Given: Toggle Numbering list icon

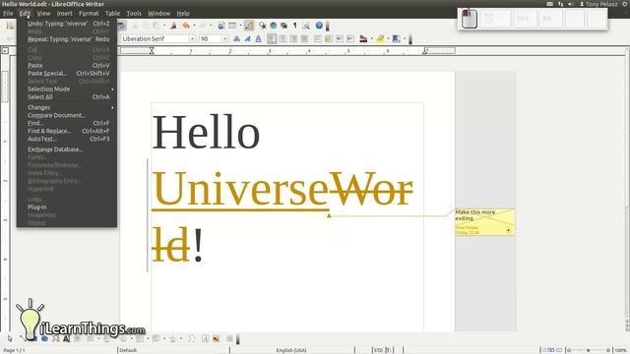Looking at the screenshot, I should click(x=318, y=39).
